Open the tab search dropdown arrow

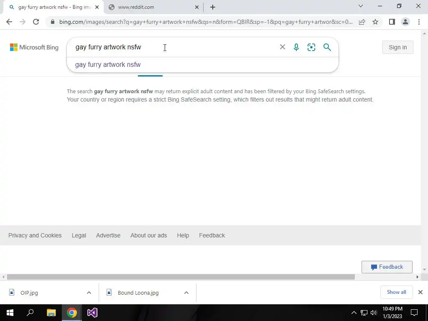[x=361, y=6]
